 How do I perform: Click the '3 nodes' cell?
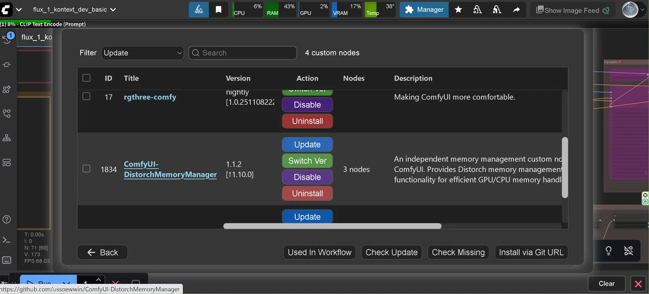[x=356, y=169]
